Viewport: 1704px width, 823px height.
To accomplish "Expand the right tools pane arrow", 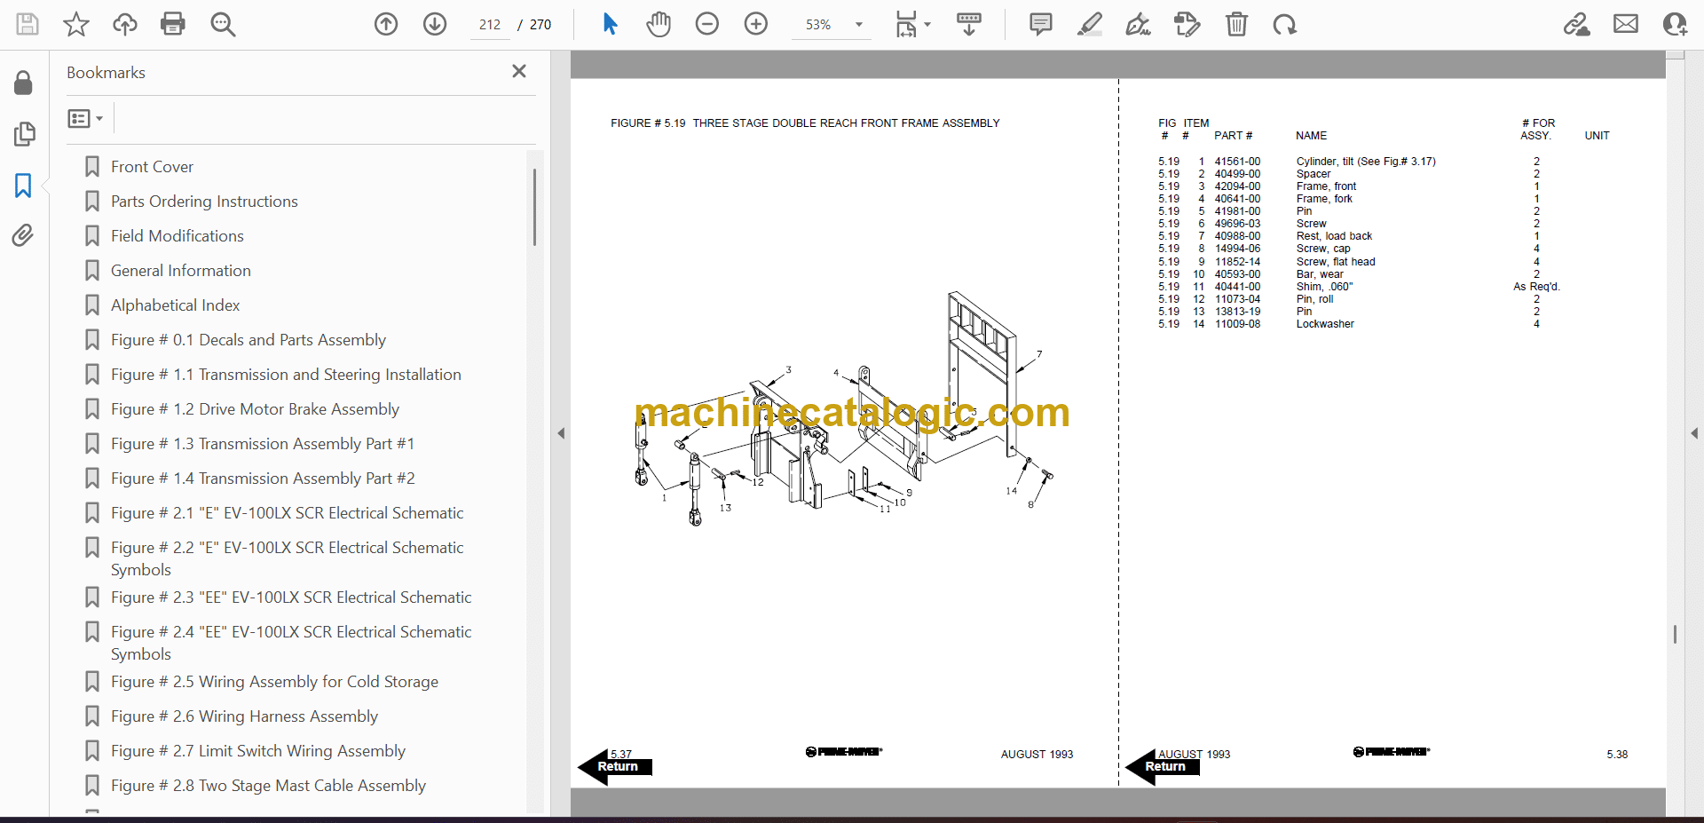I will (1694, 433).
